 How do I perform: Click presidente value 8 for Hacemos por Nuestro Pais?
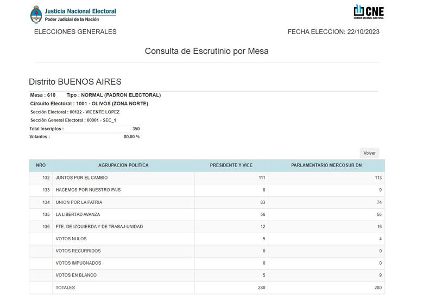click(264, 190)
